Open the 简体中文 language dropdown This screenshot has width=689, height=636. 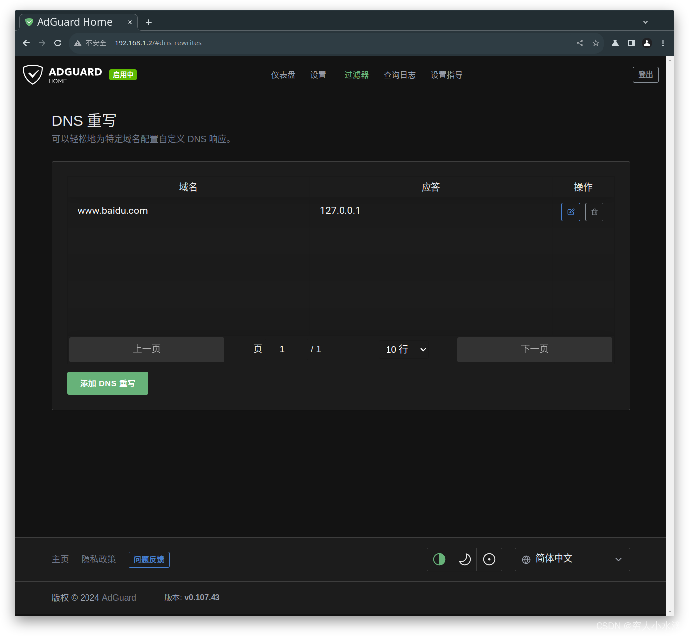tap(572, 559)
